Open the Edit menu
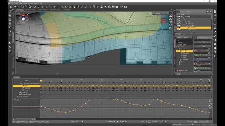The width and height of the screenshot is (225, 126). coord(13,3)
